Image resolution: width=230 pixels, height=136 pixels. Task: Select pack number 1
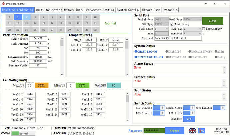[x=18, y=17]
